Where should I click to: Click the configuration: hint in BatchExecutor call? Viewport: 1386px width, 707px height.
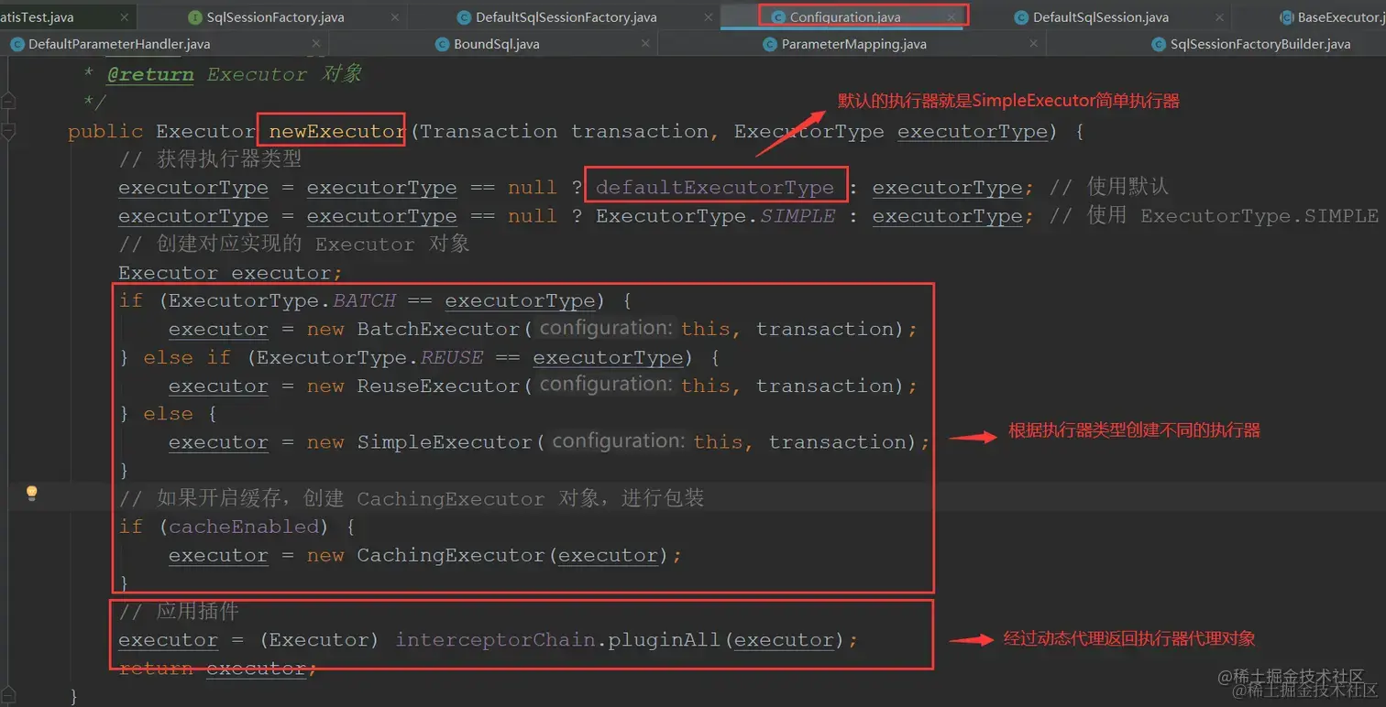[607, 328]
